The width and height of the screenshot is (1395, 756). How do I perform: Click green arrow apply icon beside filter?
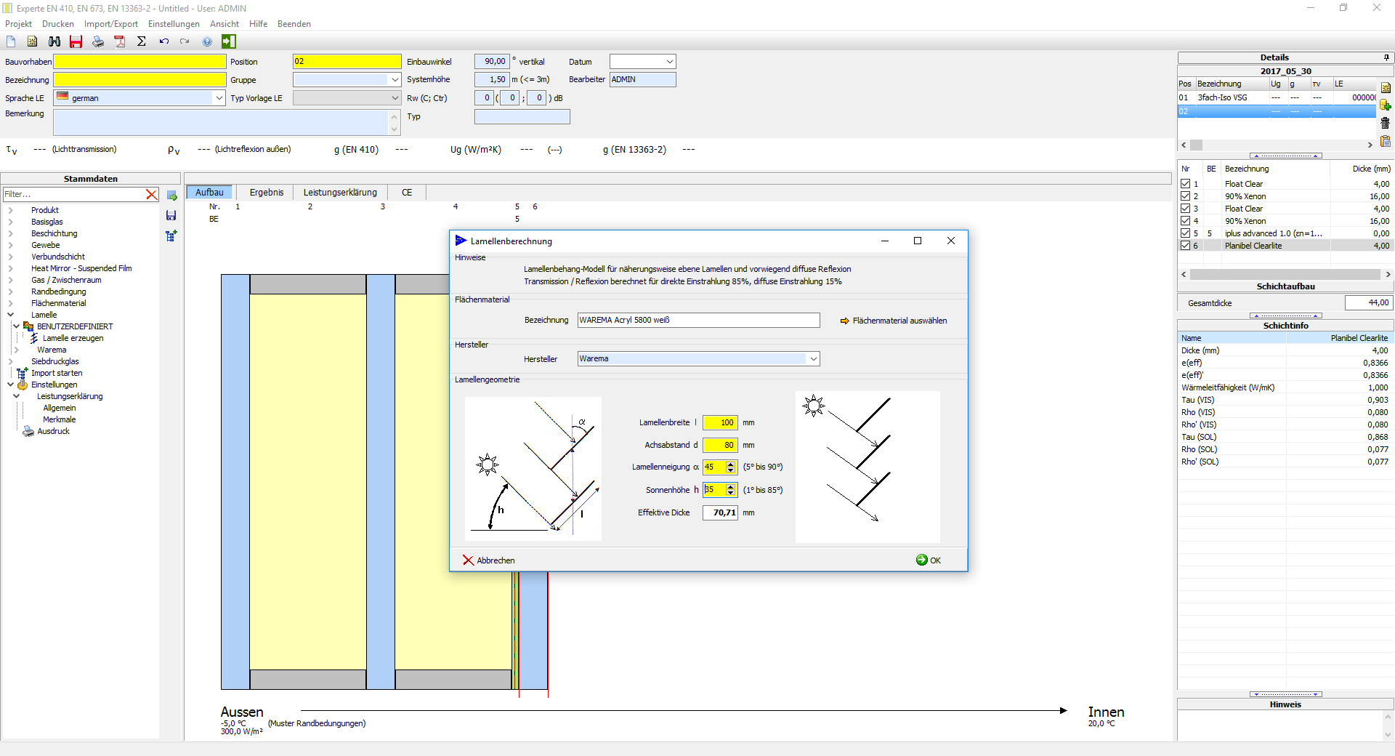click(x=171, y=196)
